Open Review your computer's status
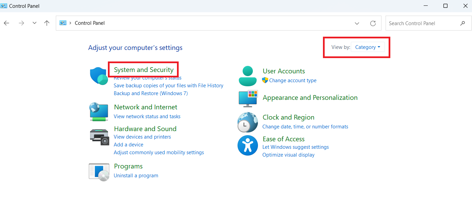Viewport: 472px width, 197px height. pos(148,78)
